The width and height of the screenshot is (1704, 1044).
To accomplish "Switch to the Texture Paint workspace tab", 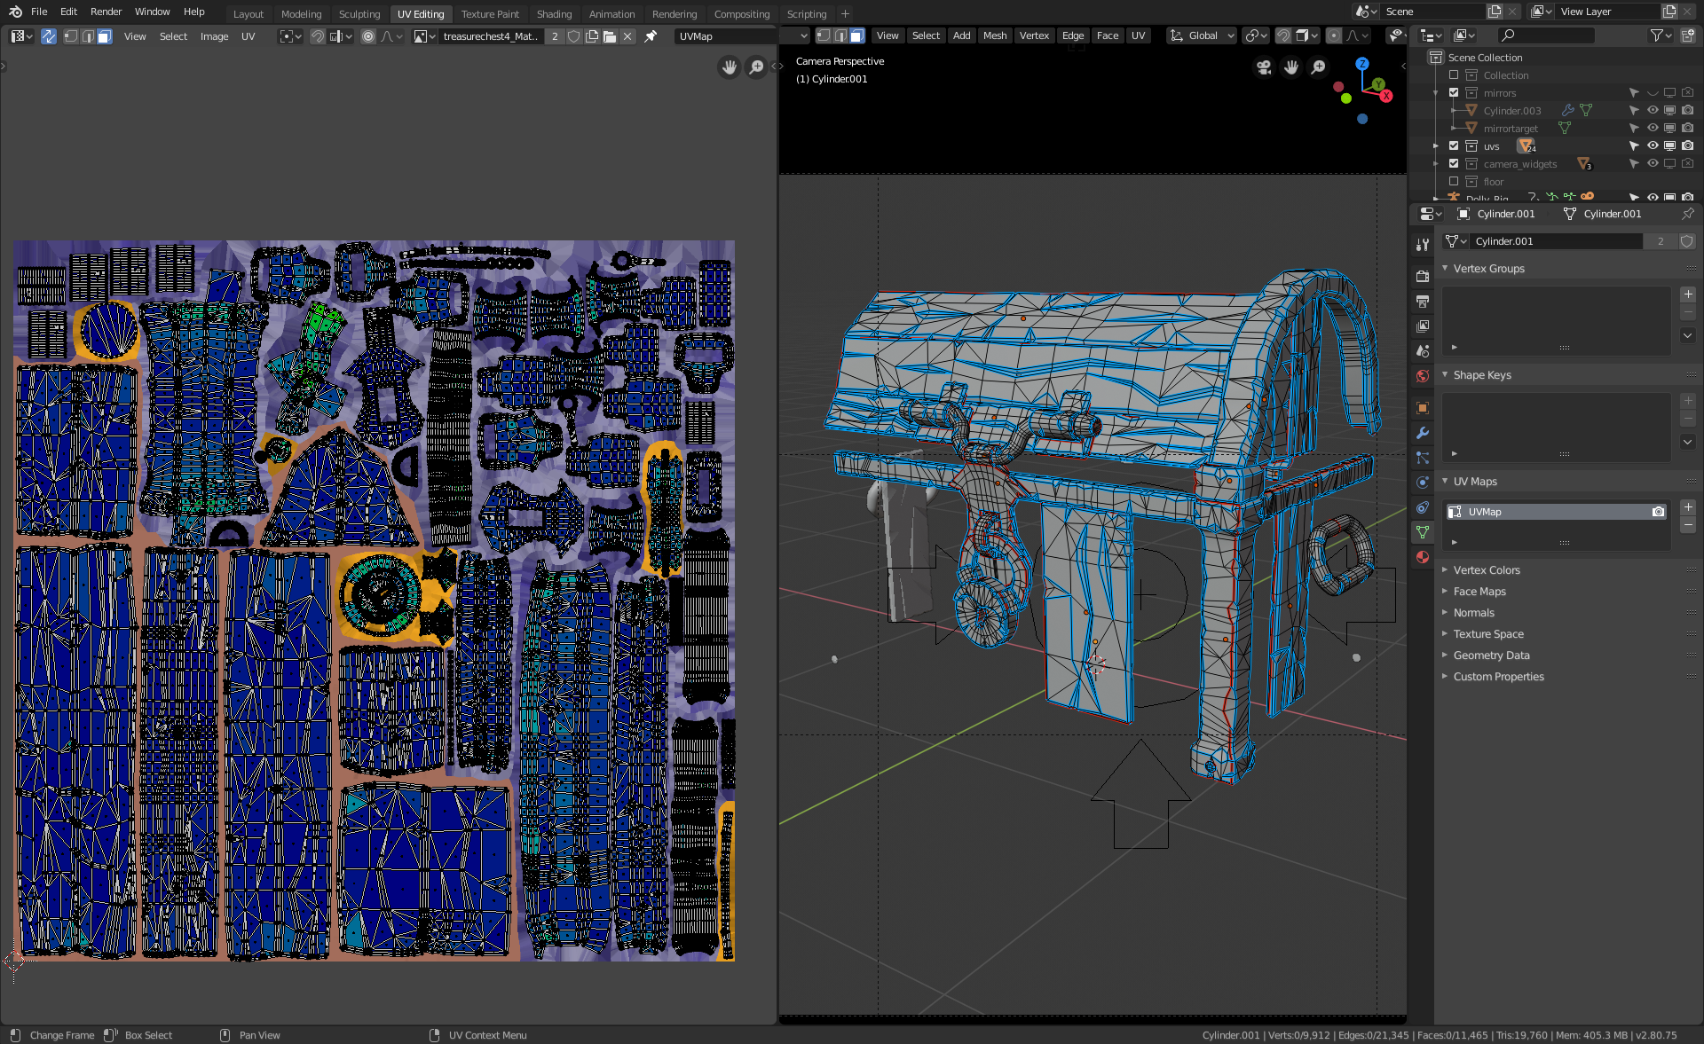I will 490,14.
